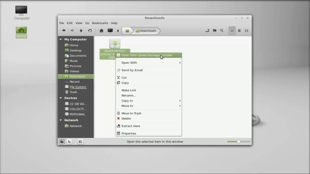Open Desktop in the sidebar

click(76, 50)
